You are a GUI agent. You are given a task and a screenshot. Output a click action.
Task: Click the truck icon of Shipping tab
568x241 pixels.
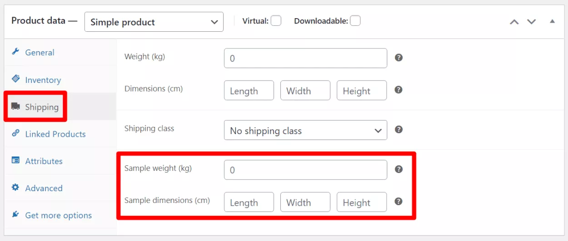tap(15, 106)
